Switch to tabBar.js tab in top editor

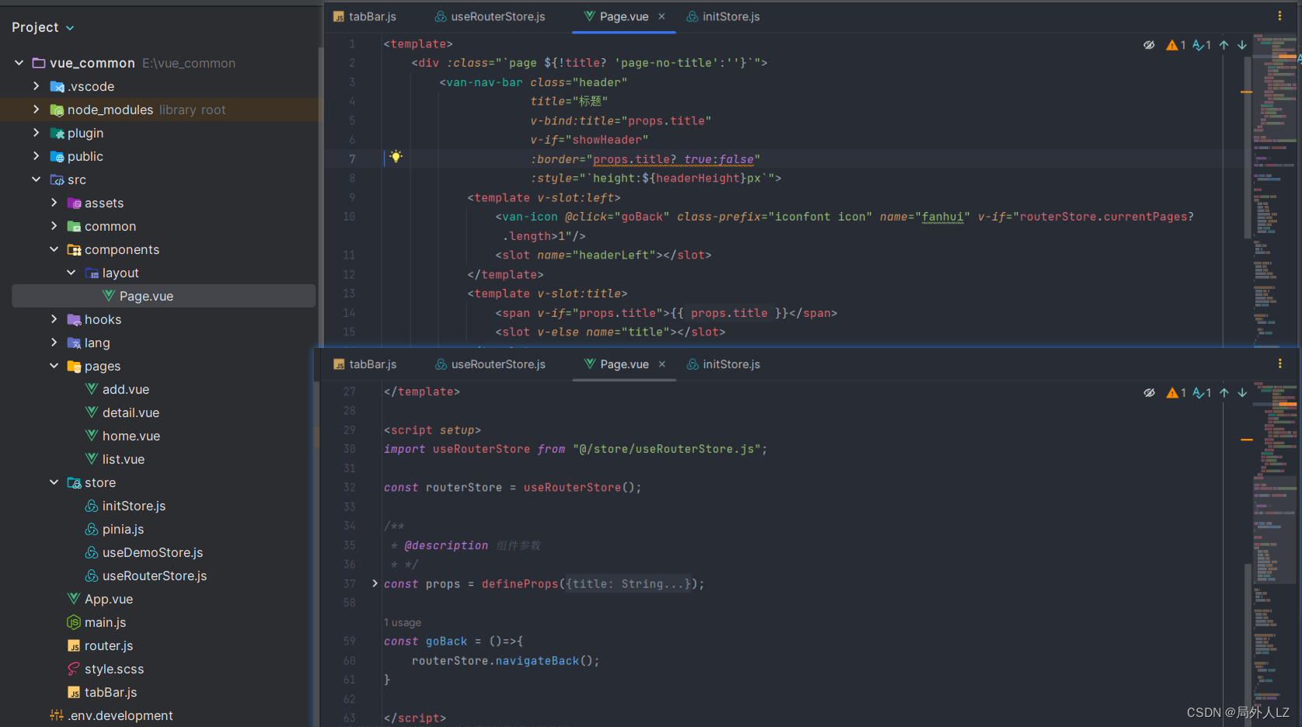coord(365,16)
